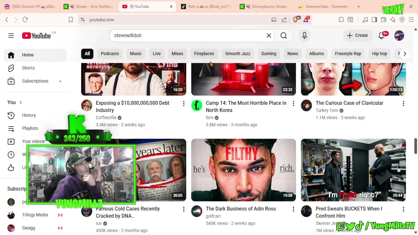The image size is (418, 235).
Task: Open options menu for Exposing $10,000,000,000 Debt video
Action: [184, 104]
